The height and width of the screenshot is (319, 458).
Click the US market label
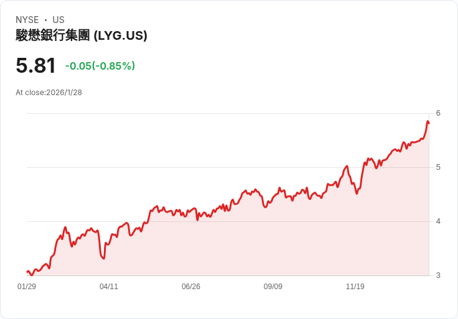coord(58,20)
